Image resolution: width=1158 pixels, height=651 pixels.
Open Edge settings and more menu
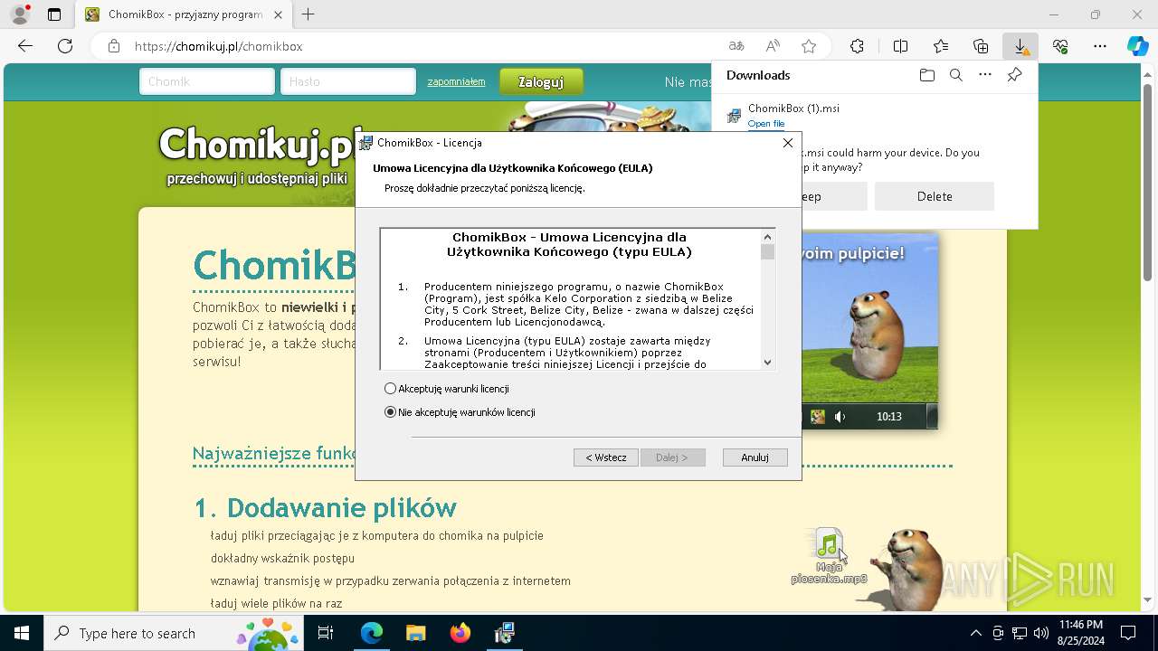1100,46
